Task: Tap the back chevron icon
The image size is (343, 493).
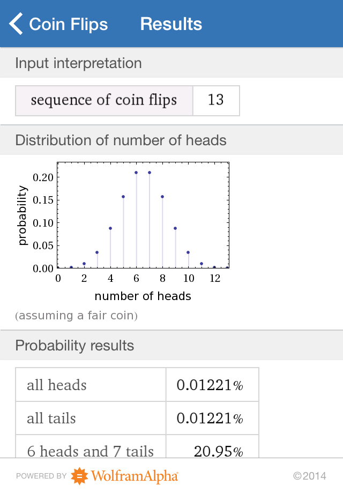Action: [16, 24]
